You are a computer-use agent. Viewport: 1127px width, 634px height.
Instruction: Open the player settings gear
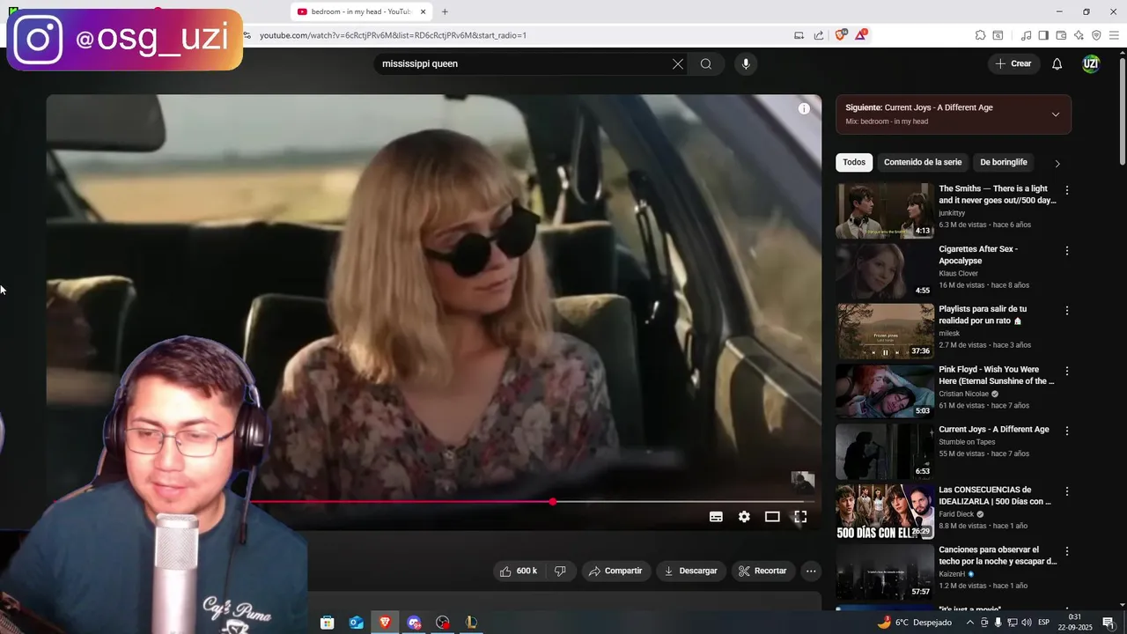pos(744,517)
